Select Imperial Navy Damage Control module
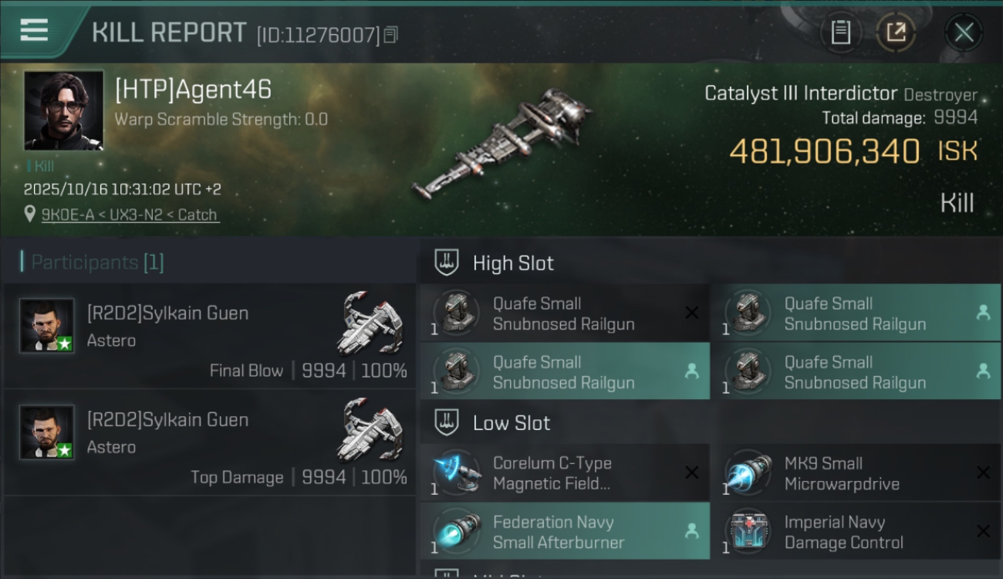 pyautogui.click(x=856, y=531)
